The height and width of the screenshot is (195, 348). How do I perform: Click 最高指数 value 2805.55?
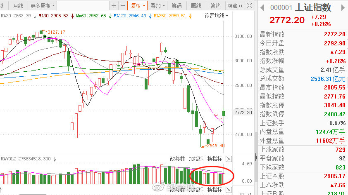click(335, 88)
